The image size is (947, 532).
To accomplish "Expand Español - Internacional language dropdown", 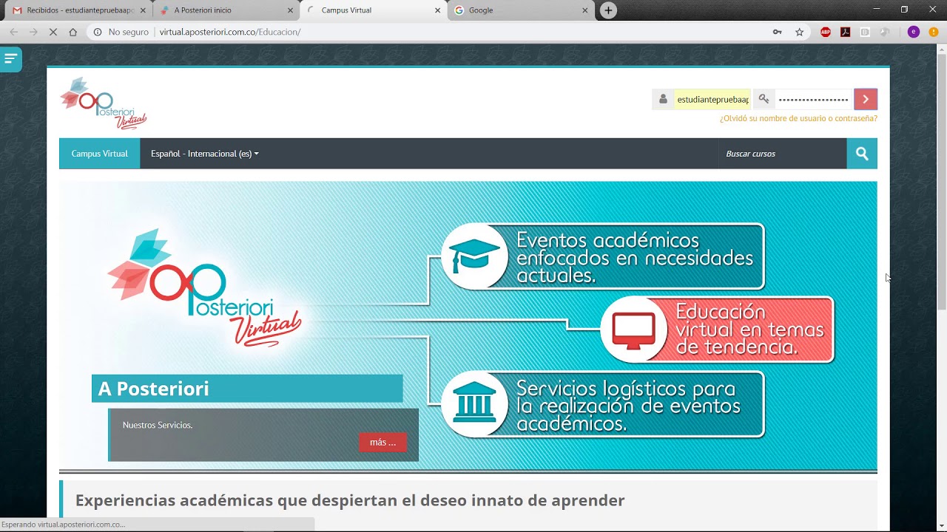I will click(205, 154).
